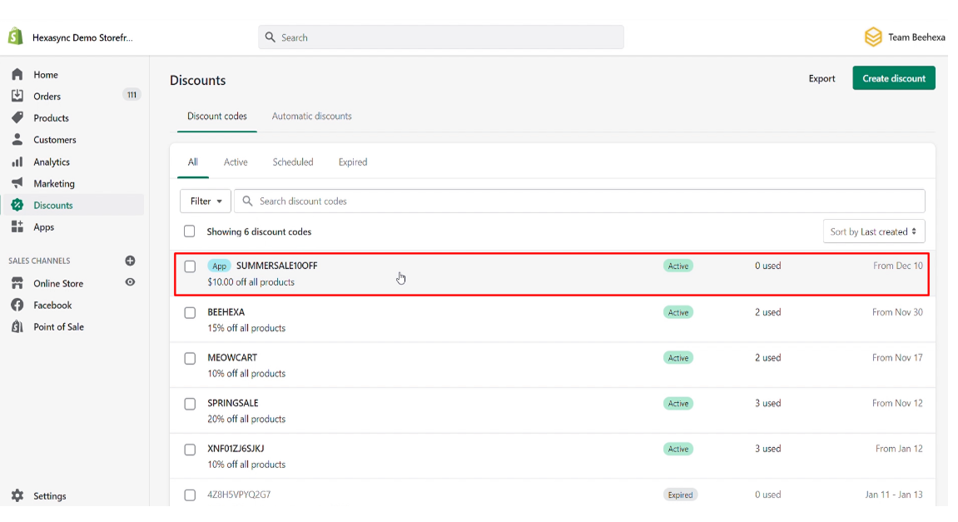Viewport: 958px width, 522px height.
Task: Click the Marketing megaphone icon
Action: pyautogui.click(x=17, y=183)
